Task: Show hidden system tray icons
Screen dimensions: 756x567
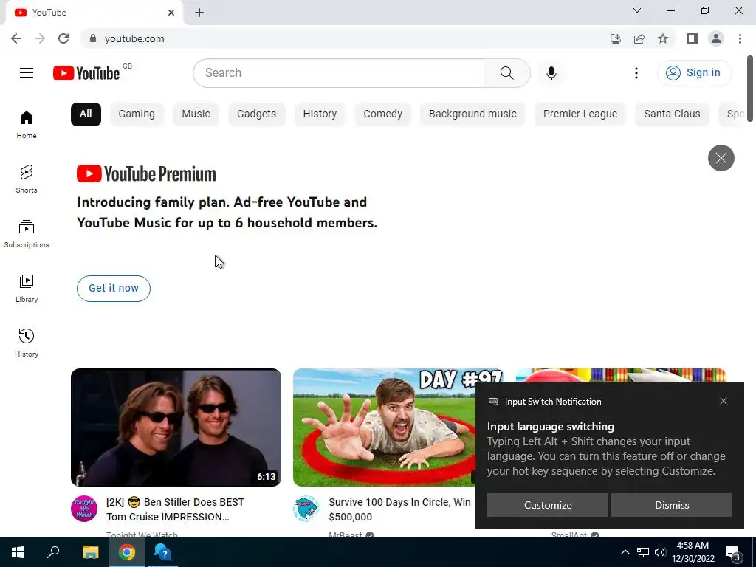Action: point(625,552)
